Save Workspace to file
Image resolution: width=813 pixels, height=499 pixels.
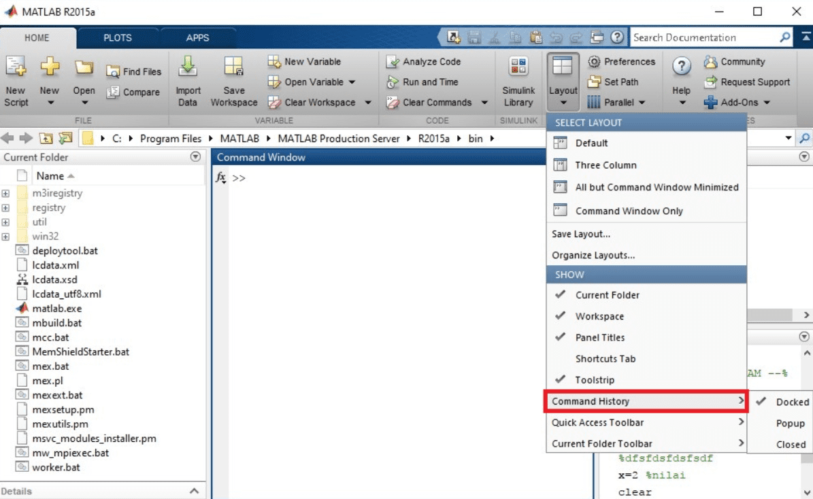click(234, 82)
